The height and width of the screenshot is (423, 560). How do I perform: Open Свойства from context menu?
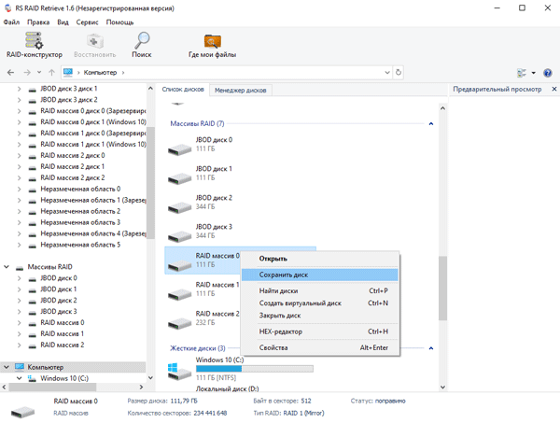(x=320, y=347)
